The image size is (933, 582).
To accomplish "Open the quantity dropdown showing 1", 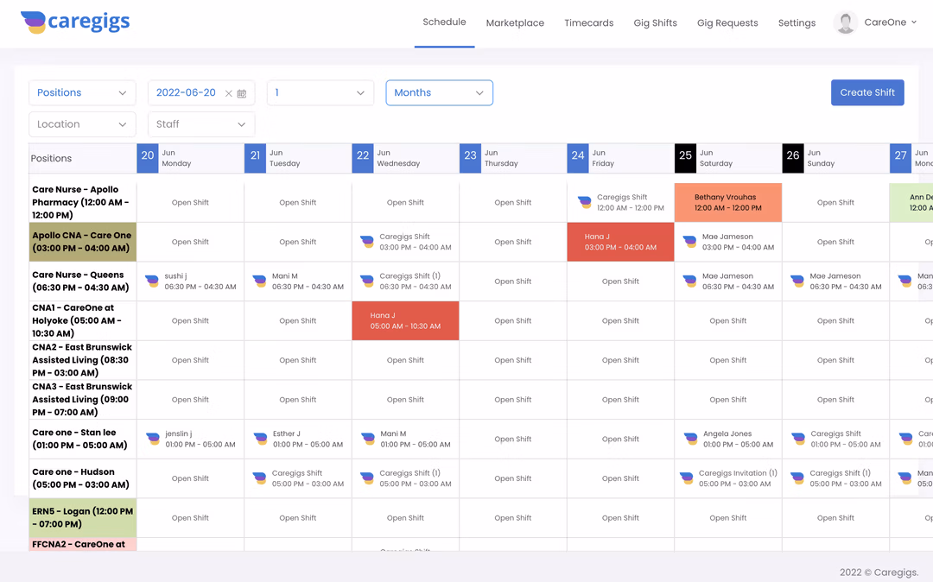I will [x=321, y=92].
